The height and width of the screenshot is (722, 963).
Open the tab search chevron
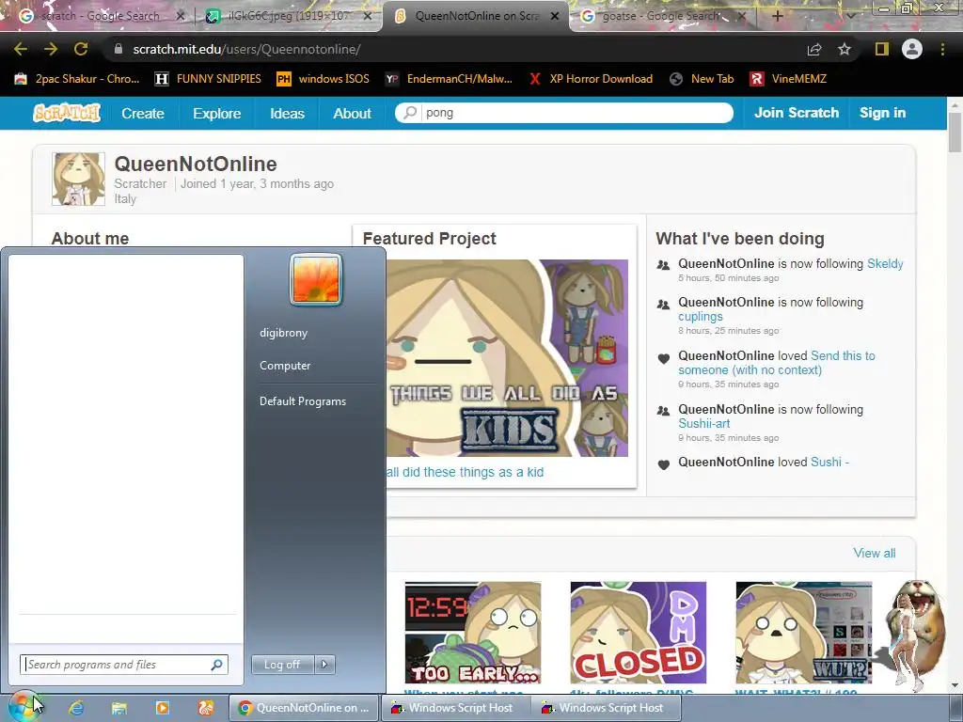[850, 16]
